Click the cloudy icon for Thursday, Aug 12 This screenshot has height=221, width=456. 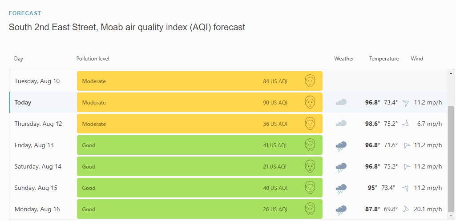pos(341,124)
